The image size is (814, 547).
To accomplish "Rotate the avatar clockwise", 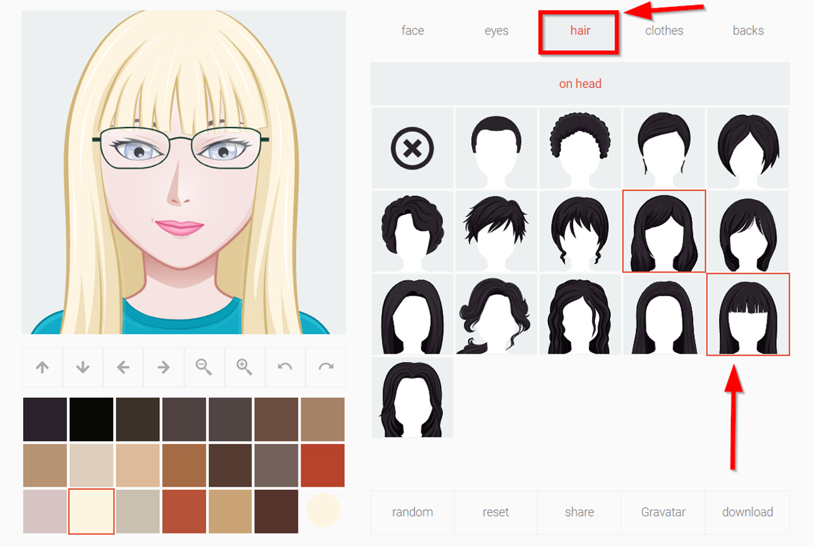I will (x=326, y=367).
